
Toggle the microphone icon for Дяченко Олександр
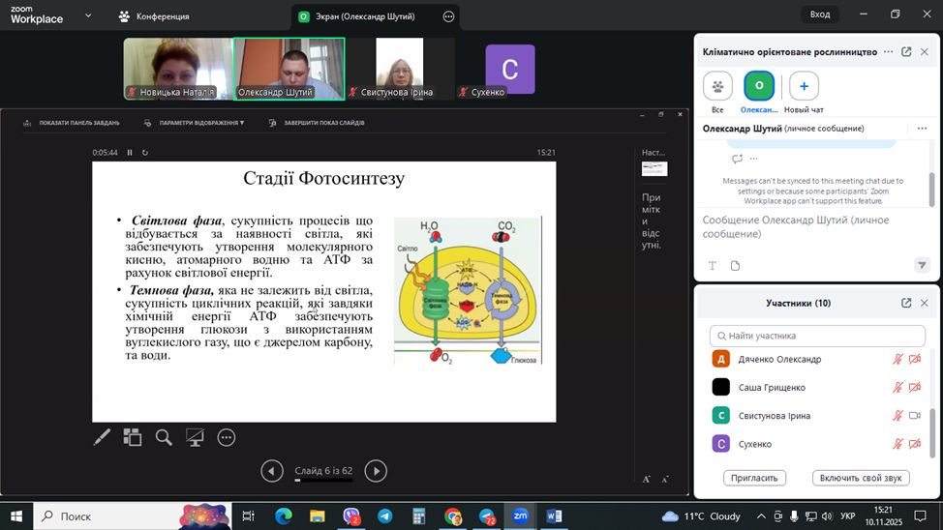click(897, 360)
